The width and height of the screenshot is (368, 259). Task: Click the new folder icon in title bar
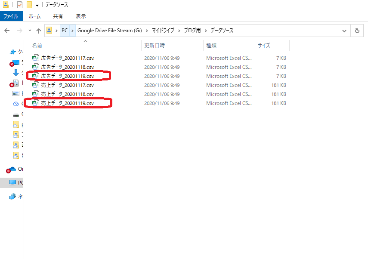point(29,5)
